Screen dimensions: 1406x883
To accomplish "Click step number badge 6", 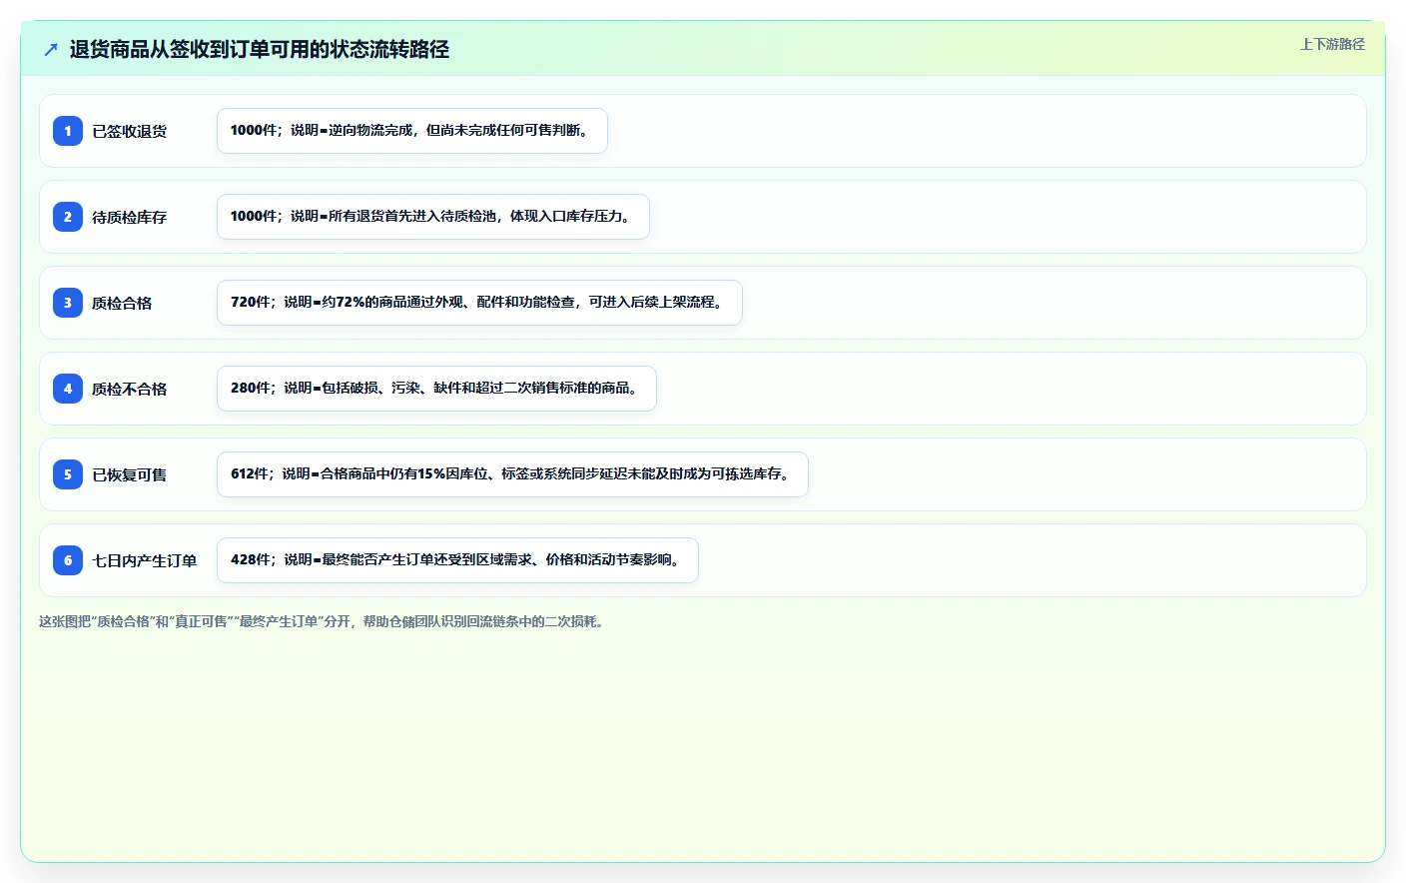I will pyautogui.click(x=68, y=560).
